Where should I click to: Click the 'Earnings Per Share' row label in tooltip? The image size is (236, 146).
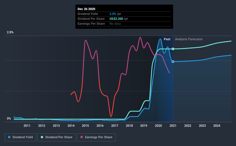coord(91,24)
